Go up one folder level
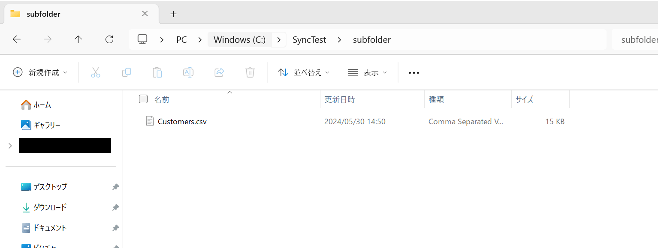Viewport: 658px width, 248px height. click(78, 39)
